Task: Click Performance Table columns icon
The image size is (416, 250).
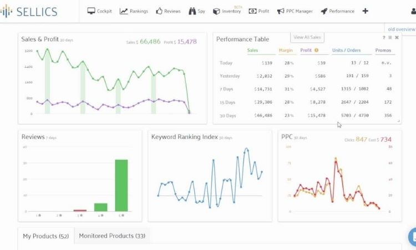Action: point(390,37)
